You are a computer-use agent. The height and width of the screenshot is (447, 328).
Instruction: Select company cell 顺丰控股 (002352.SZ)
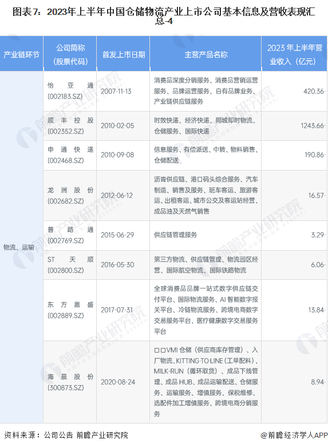(70, 126)
